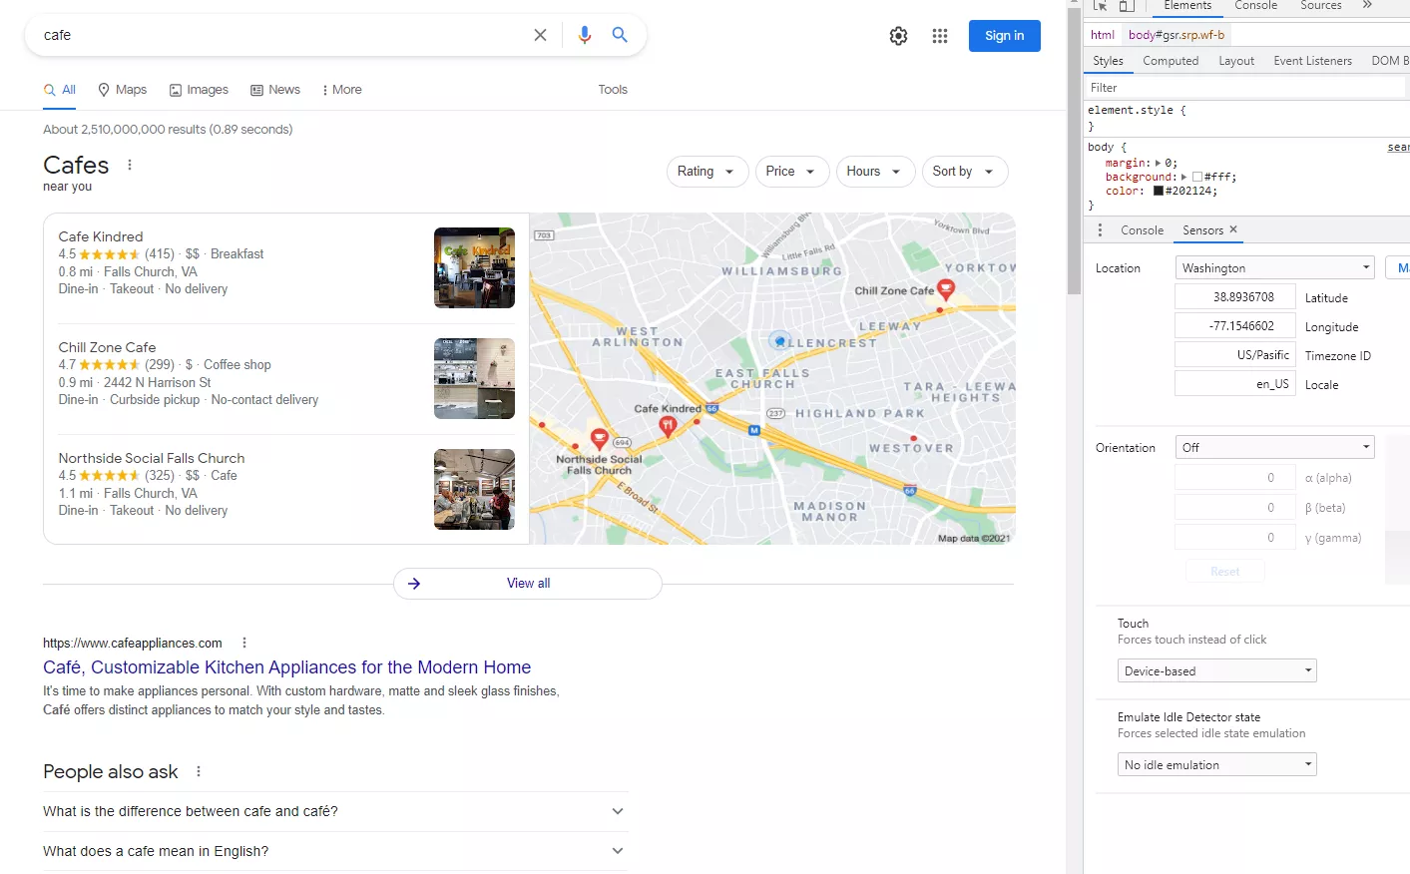The height and width of the screenshot is (874, 1410).
Task: Clear the search box with the X icon
Action: coord(540,35)
